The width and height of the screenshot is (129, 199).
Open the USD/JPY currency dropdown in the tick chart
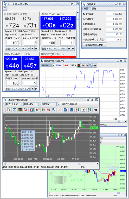pyautogui.click(x=54, y=65)
